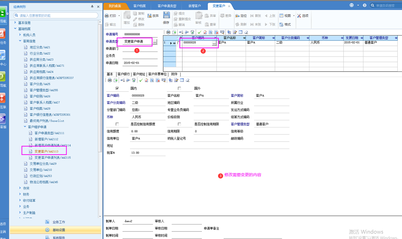Toggle the 国外 checkbox

pyautogui.click(x=179, y=88)
